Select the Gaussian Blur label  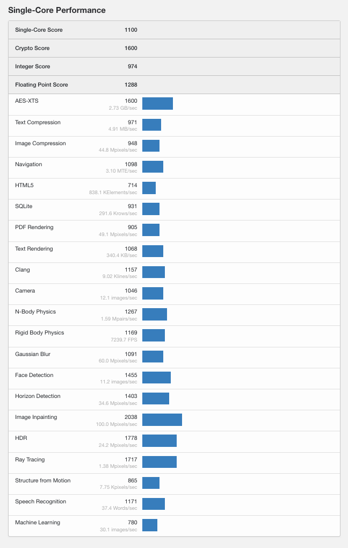point(34,354)
